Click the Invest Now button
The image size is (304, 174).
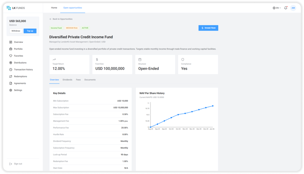point(208,28)
